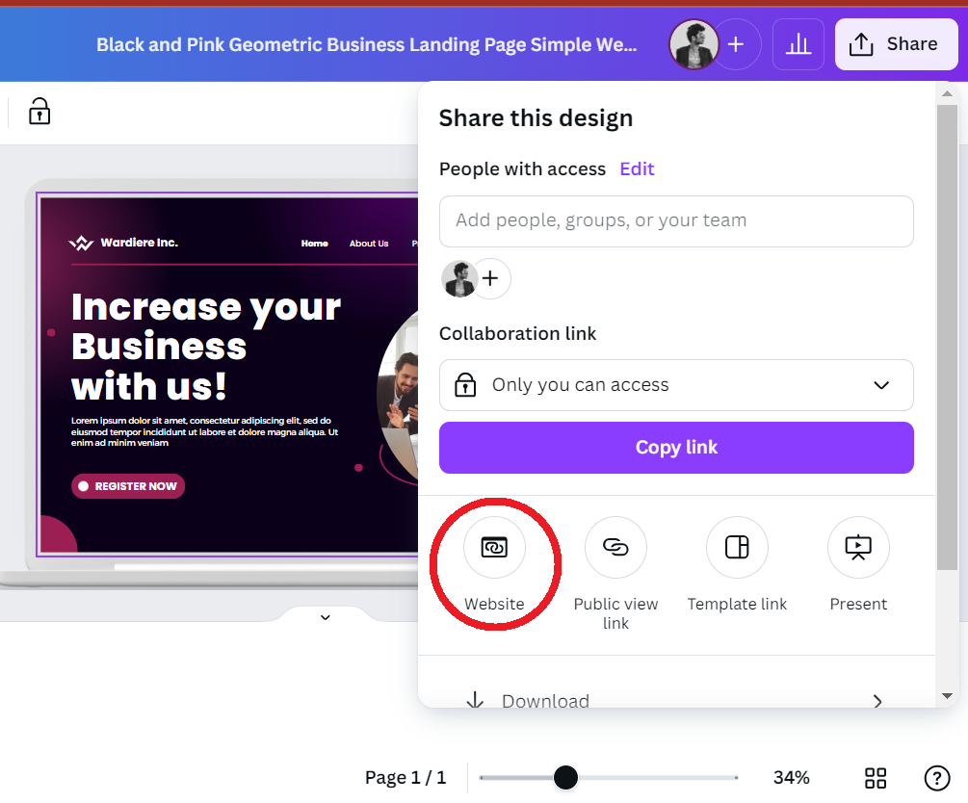Add a collaborator with the plus avatar button
The image size is (968, 803).
pyautogui.click(x=491, y=278)
